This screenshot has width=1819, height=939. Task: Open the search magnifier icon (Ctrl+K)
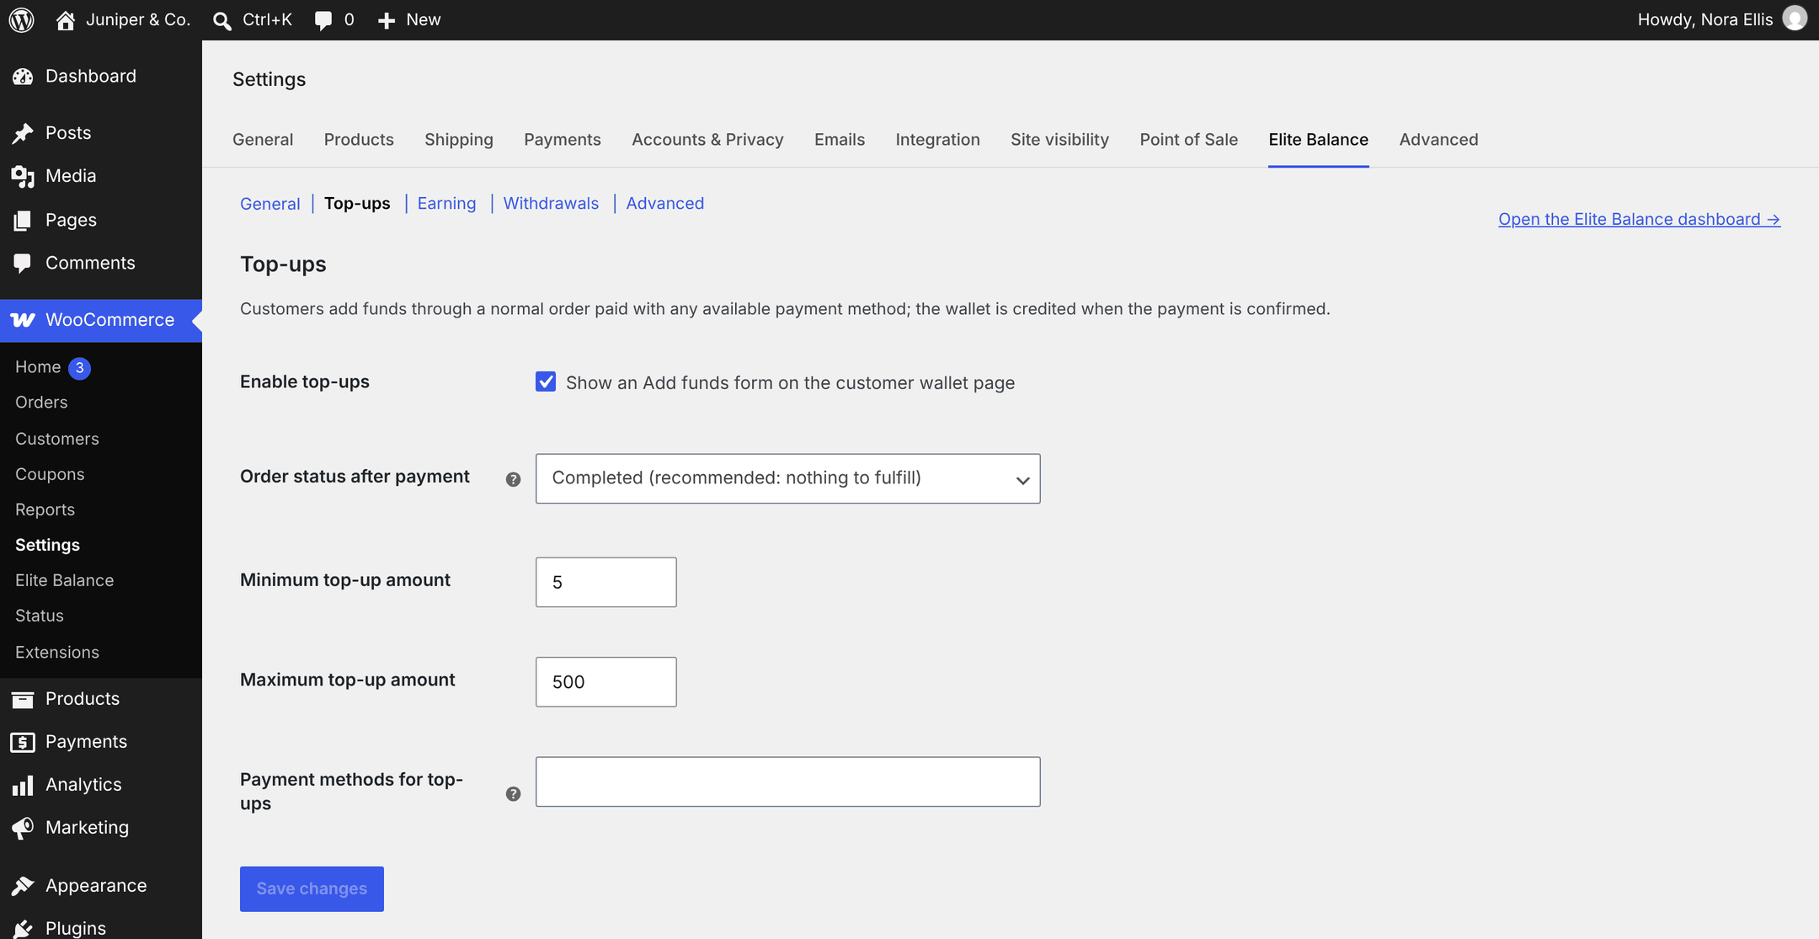[x=222, y=20]
